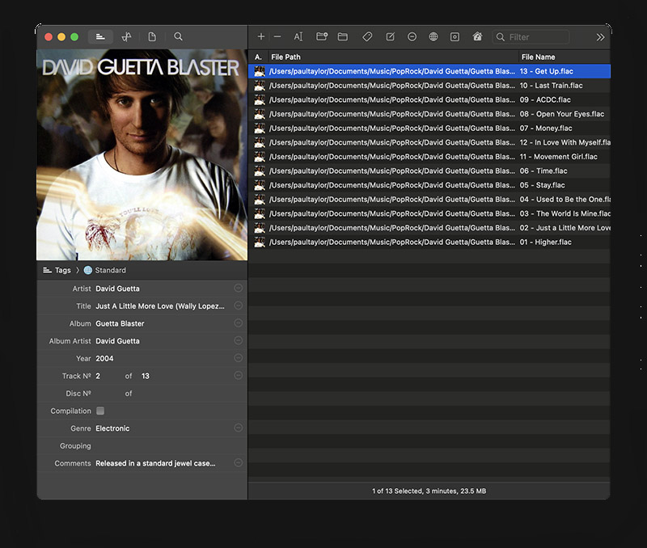Image resolution: width=647 pixels, height=548 pixels.
Task: Click the globe icon in the toolbar
Action: tap(433, 36)
